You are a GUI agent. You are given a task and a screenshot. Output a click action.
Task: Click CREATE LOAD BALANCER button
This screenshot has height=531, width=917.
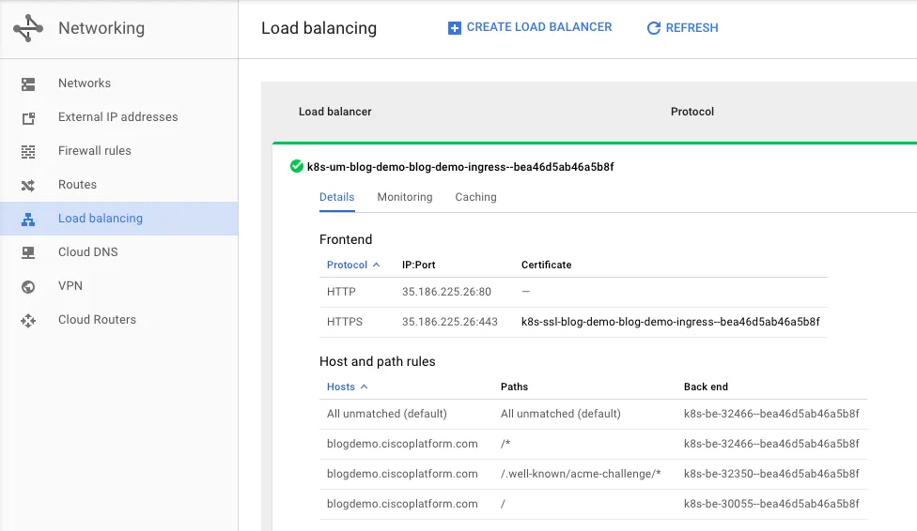pyautogui.click(x=530, y=27)
